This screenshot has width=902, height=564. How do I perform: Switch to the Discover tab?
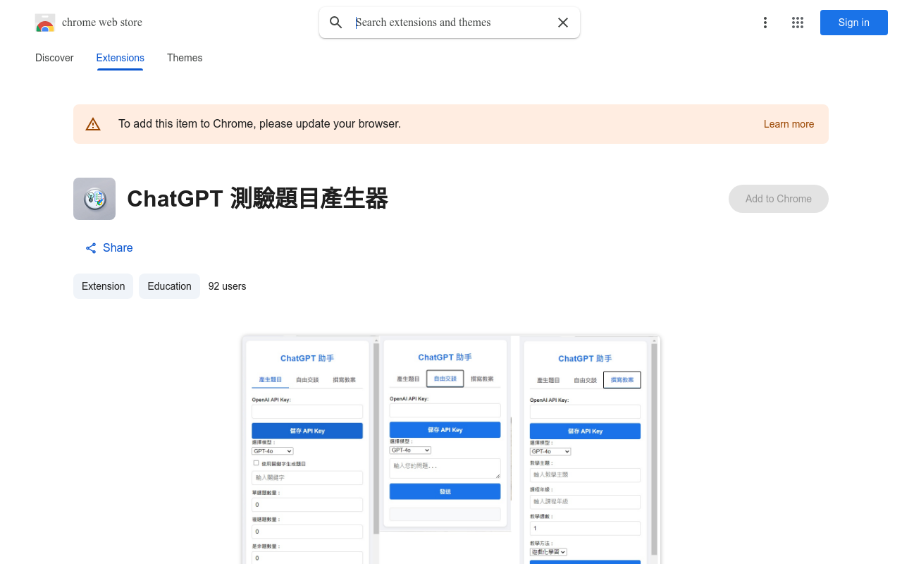[x=54, y=58]
